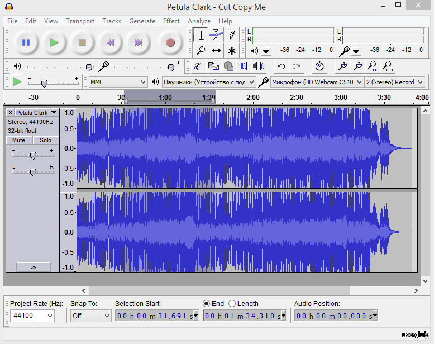Screen dimensions: 434x344
Task: Skip to start of track
Action: (110, 42)
